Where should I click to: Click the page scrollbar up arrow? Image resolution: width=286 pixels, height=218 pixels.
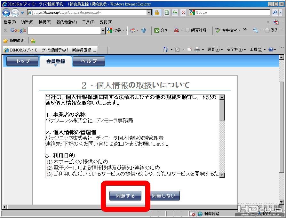[x=282, y=57]
